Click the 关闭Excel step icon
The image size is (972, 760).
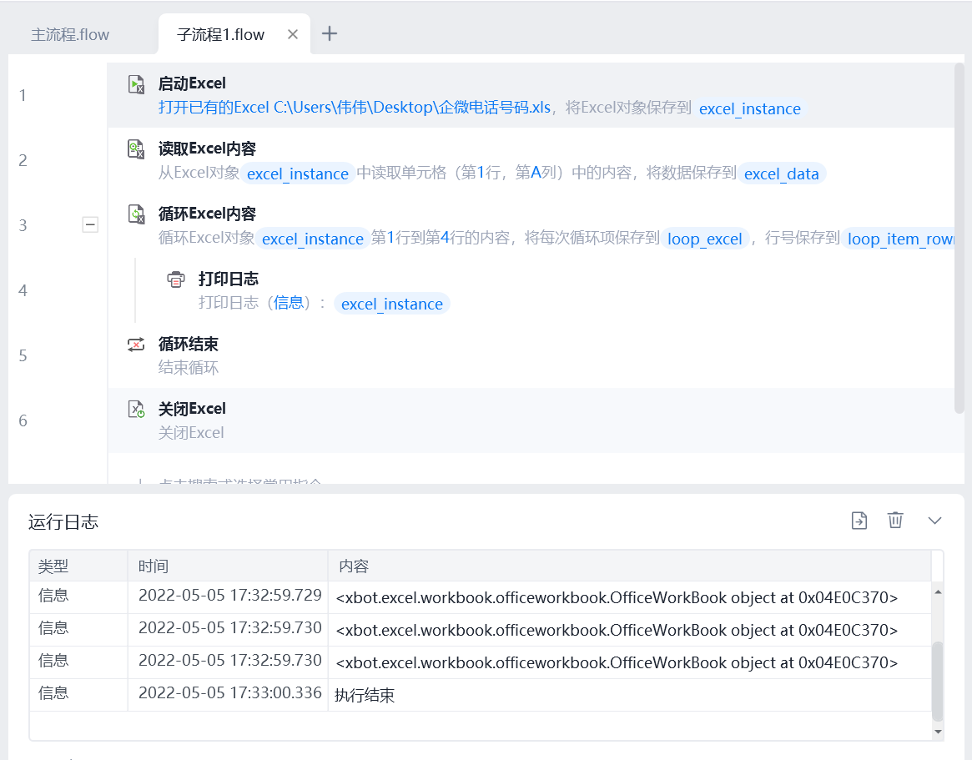pyautogui.click(x=136, y=409)
